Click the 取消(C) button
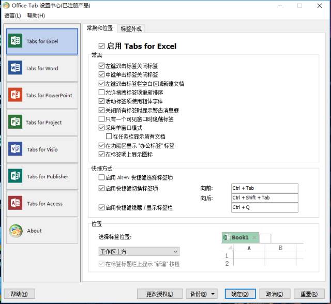This screenshot has height=304, width=331. point(275,294)
